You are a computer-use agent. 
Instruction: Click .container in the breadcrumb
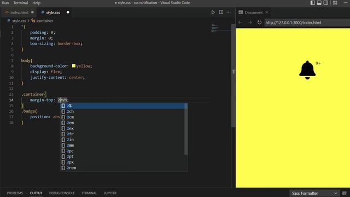[x=45, y=21]
